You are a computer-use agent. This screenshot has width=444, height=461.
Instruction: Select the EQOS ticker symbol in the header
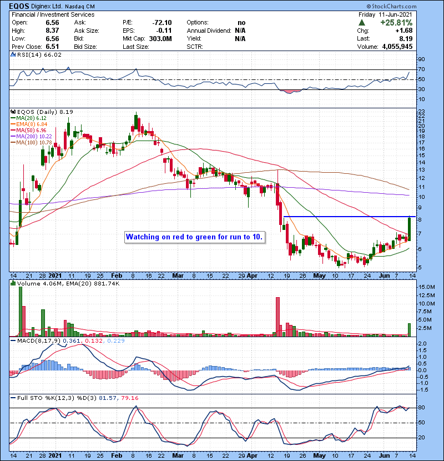(x=19, y=6)
